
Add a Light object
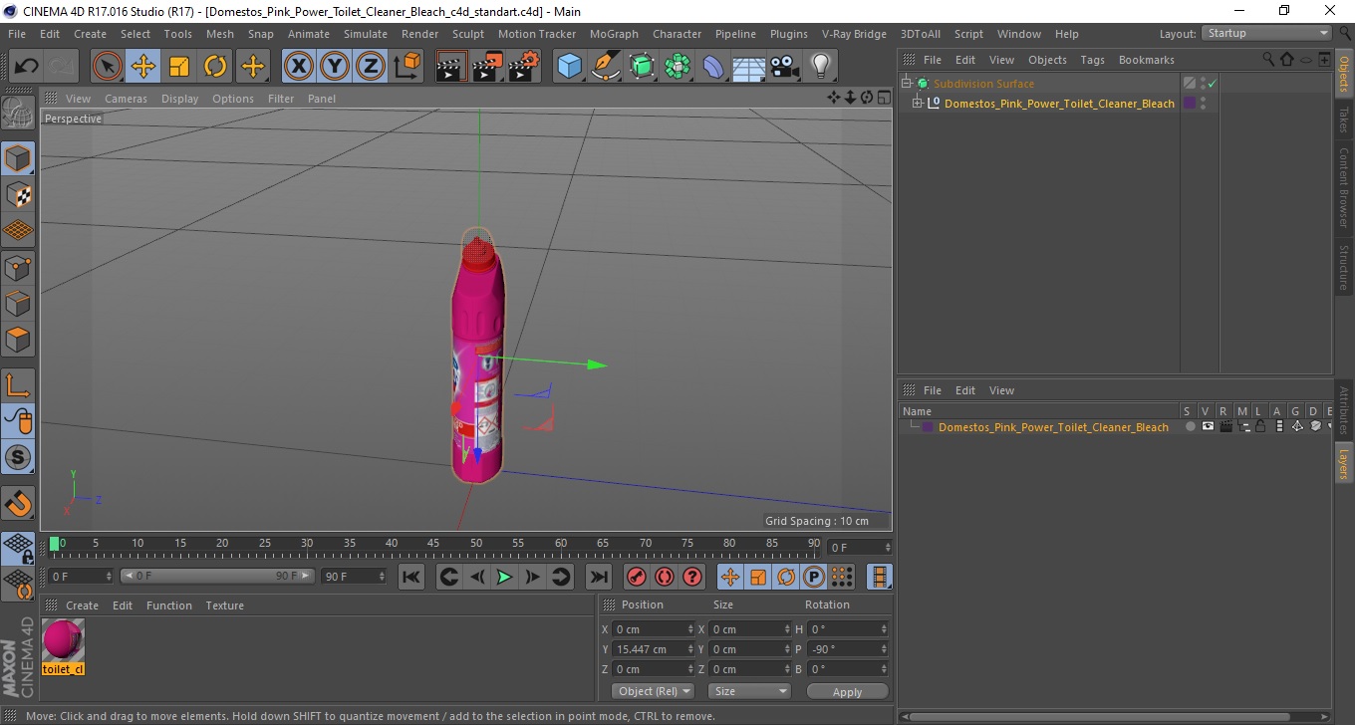coord(821,67)
